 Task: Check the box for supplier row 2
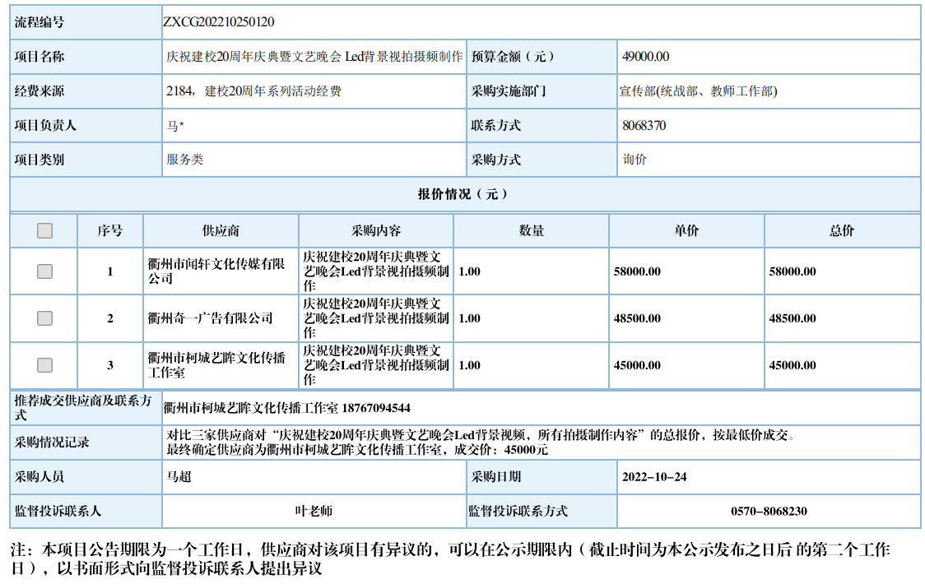coord(44,318)
